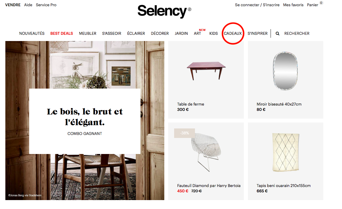The image size is (342, 209).
Task: Open the Selency logo homepage
Action: (164, 11)
